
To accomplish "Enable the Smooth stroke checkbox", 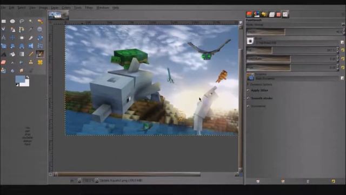I will pos(248,98).
